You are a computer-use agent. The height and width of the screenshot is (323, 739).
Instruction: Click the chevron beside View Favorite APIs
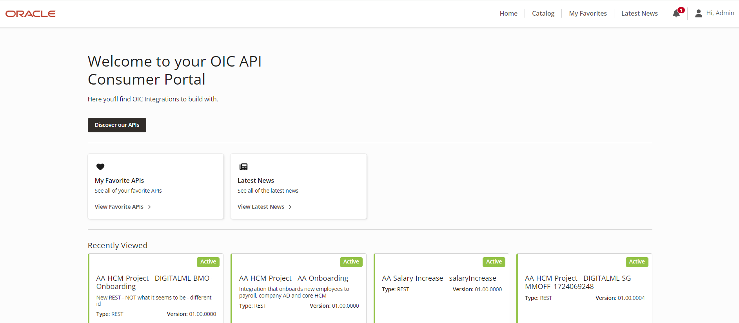coord(149,207)
